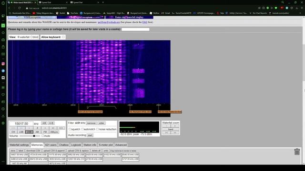The width and height of the screenshot is (305, 171).
Task: Close the Wide-band WebSDR tab
Action: (35, 2)
